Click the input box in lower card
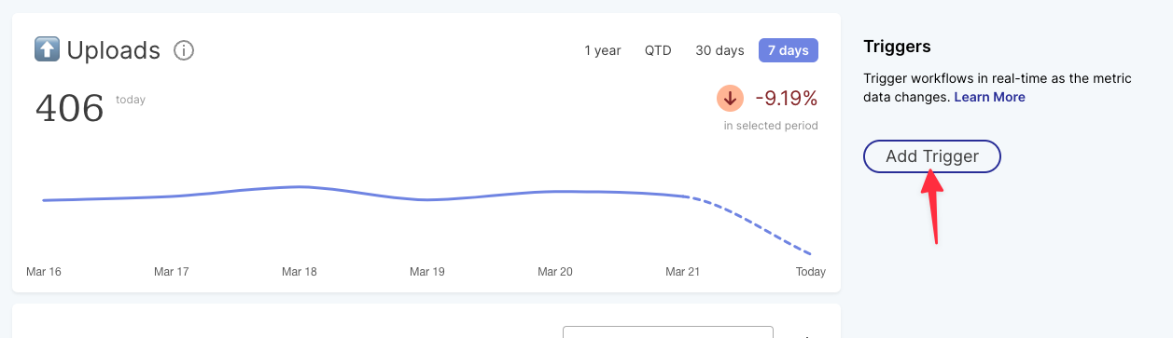 [x=668, y=331]
